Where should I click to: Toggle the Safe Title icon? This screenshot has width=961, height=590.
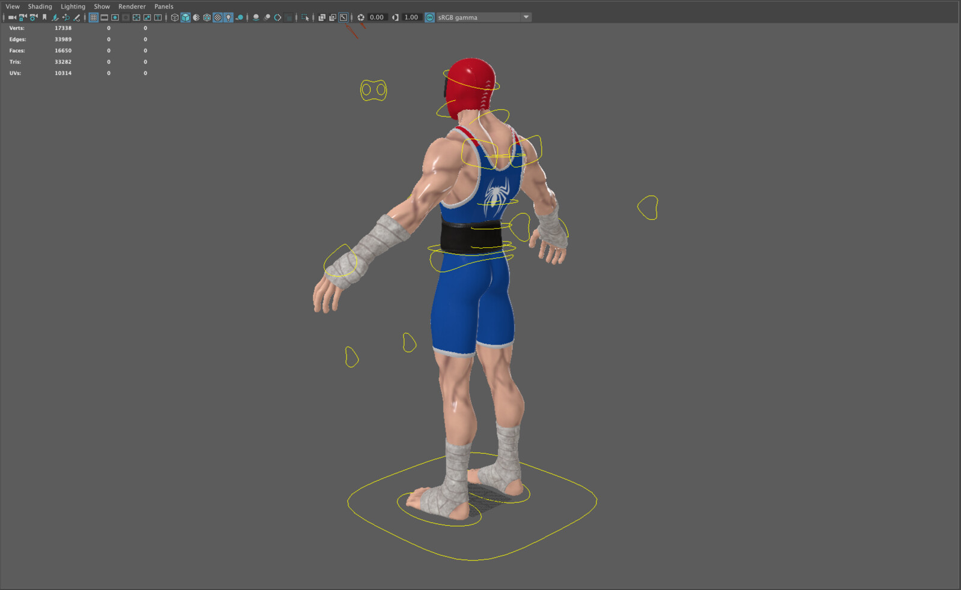coord(158,17)
